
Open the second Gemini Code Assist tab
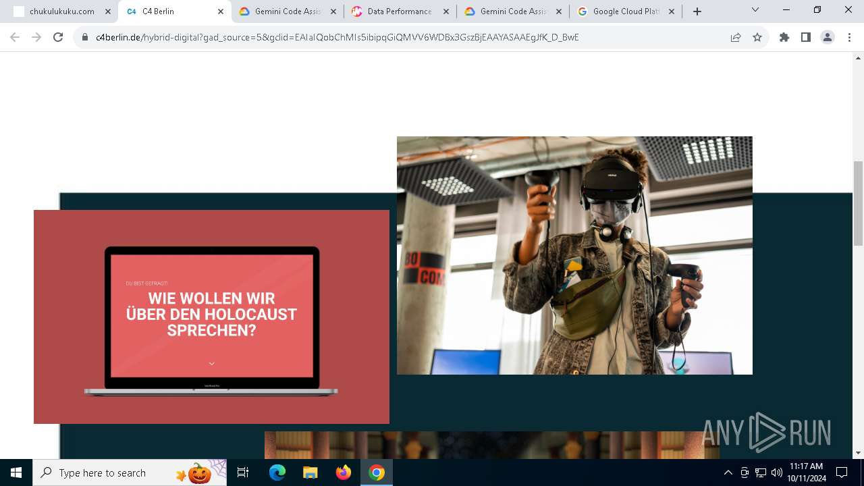tap(513, 11)
